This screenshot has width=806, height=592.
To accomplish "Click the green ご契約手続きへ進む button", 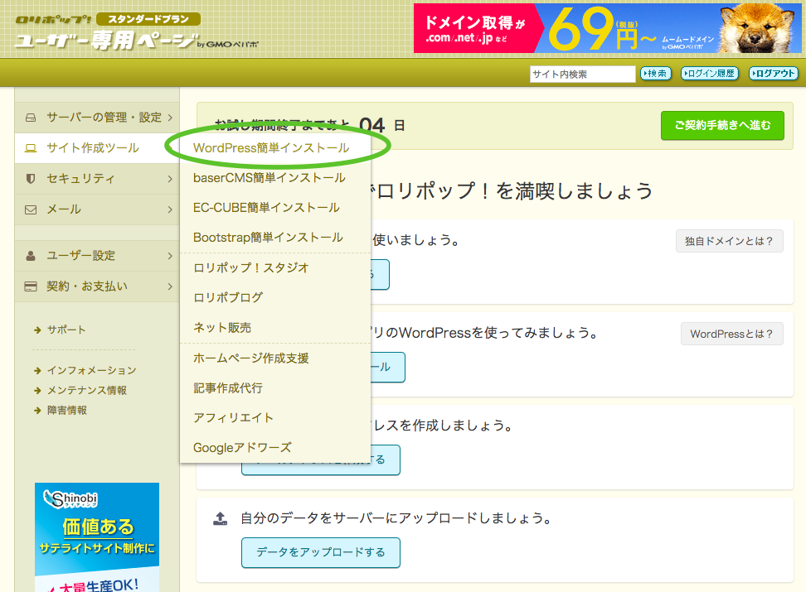I will click(x=722, y=125).
